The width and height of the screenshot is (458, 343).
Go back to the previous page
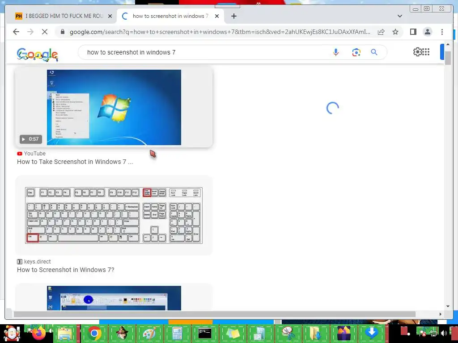16,32
